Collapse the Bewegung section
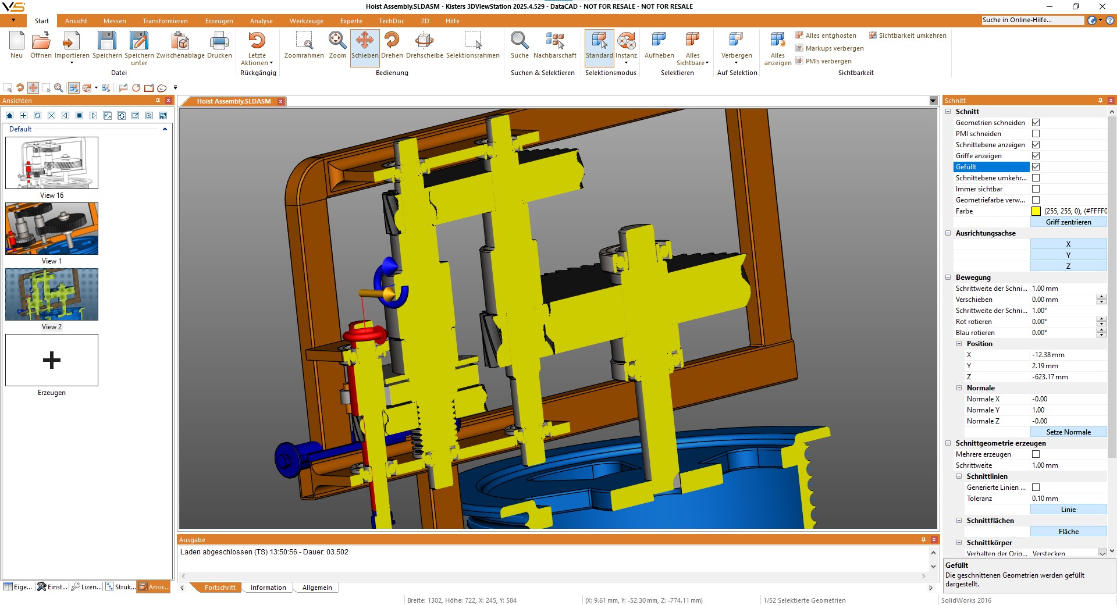 click(948, 277)
